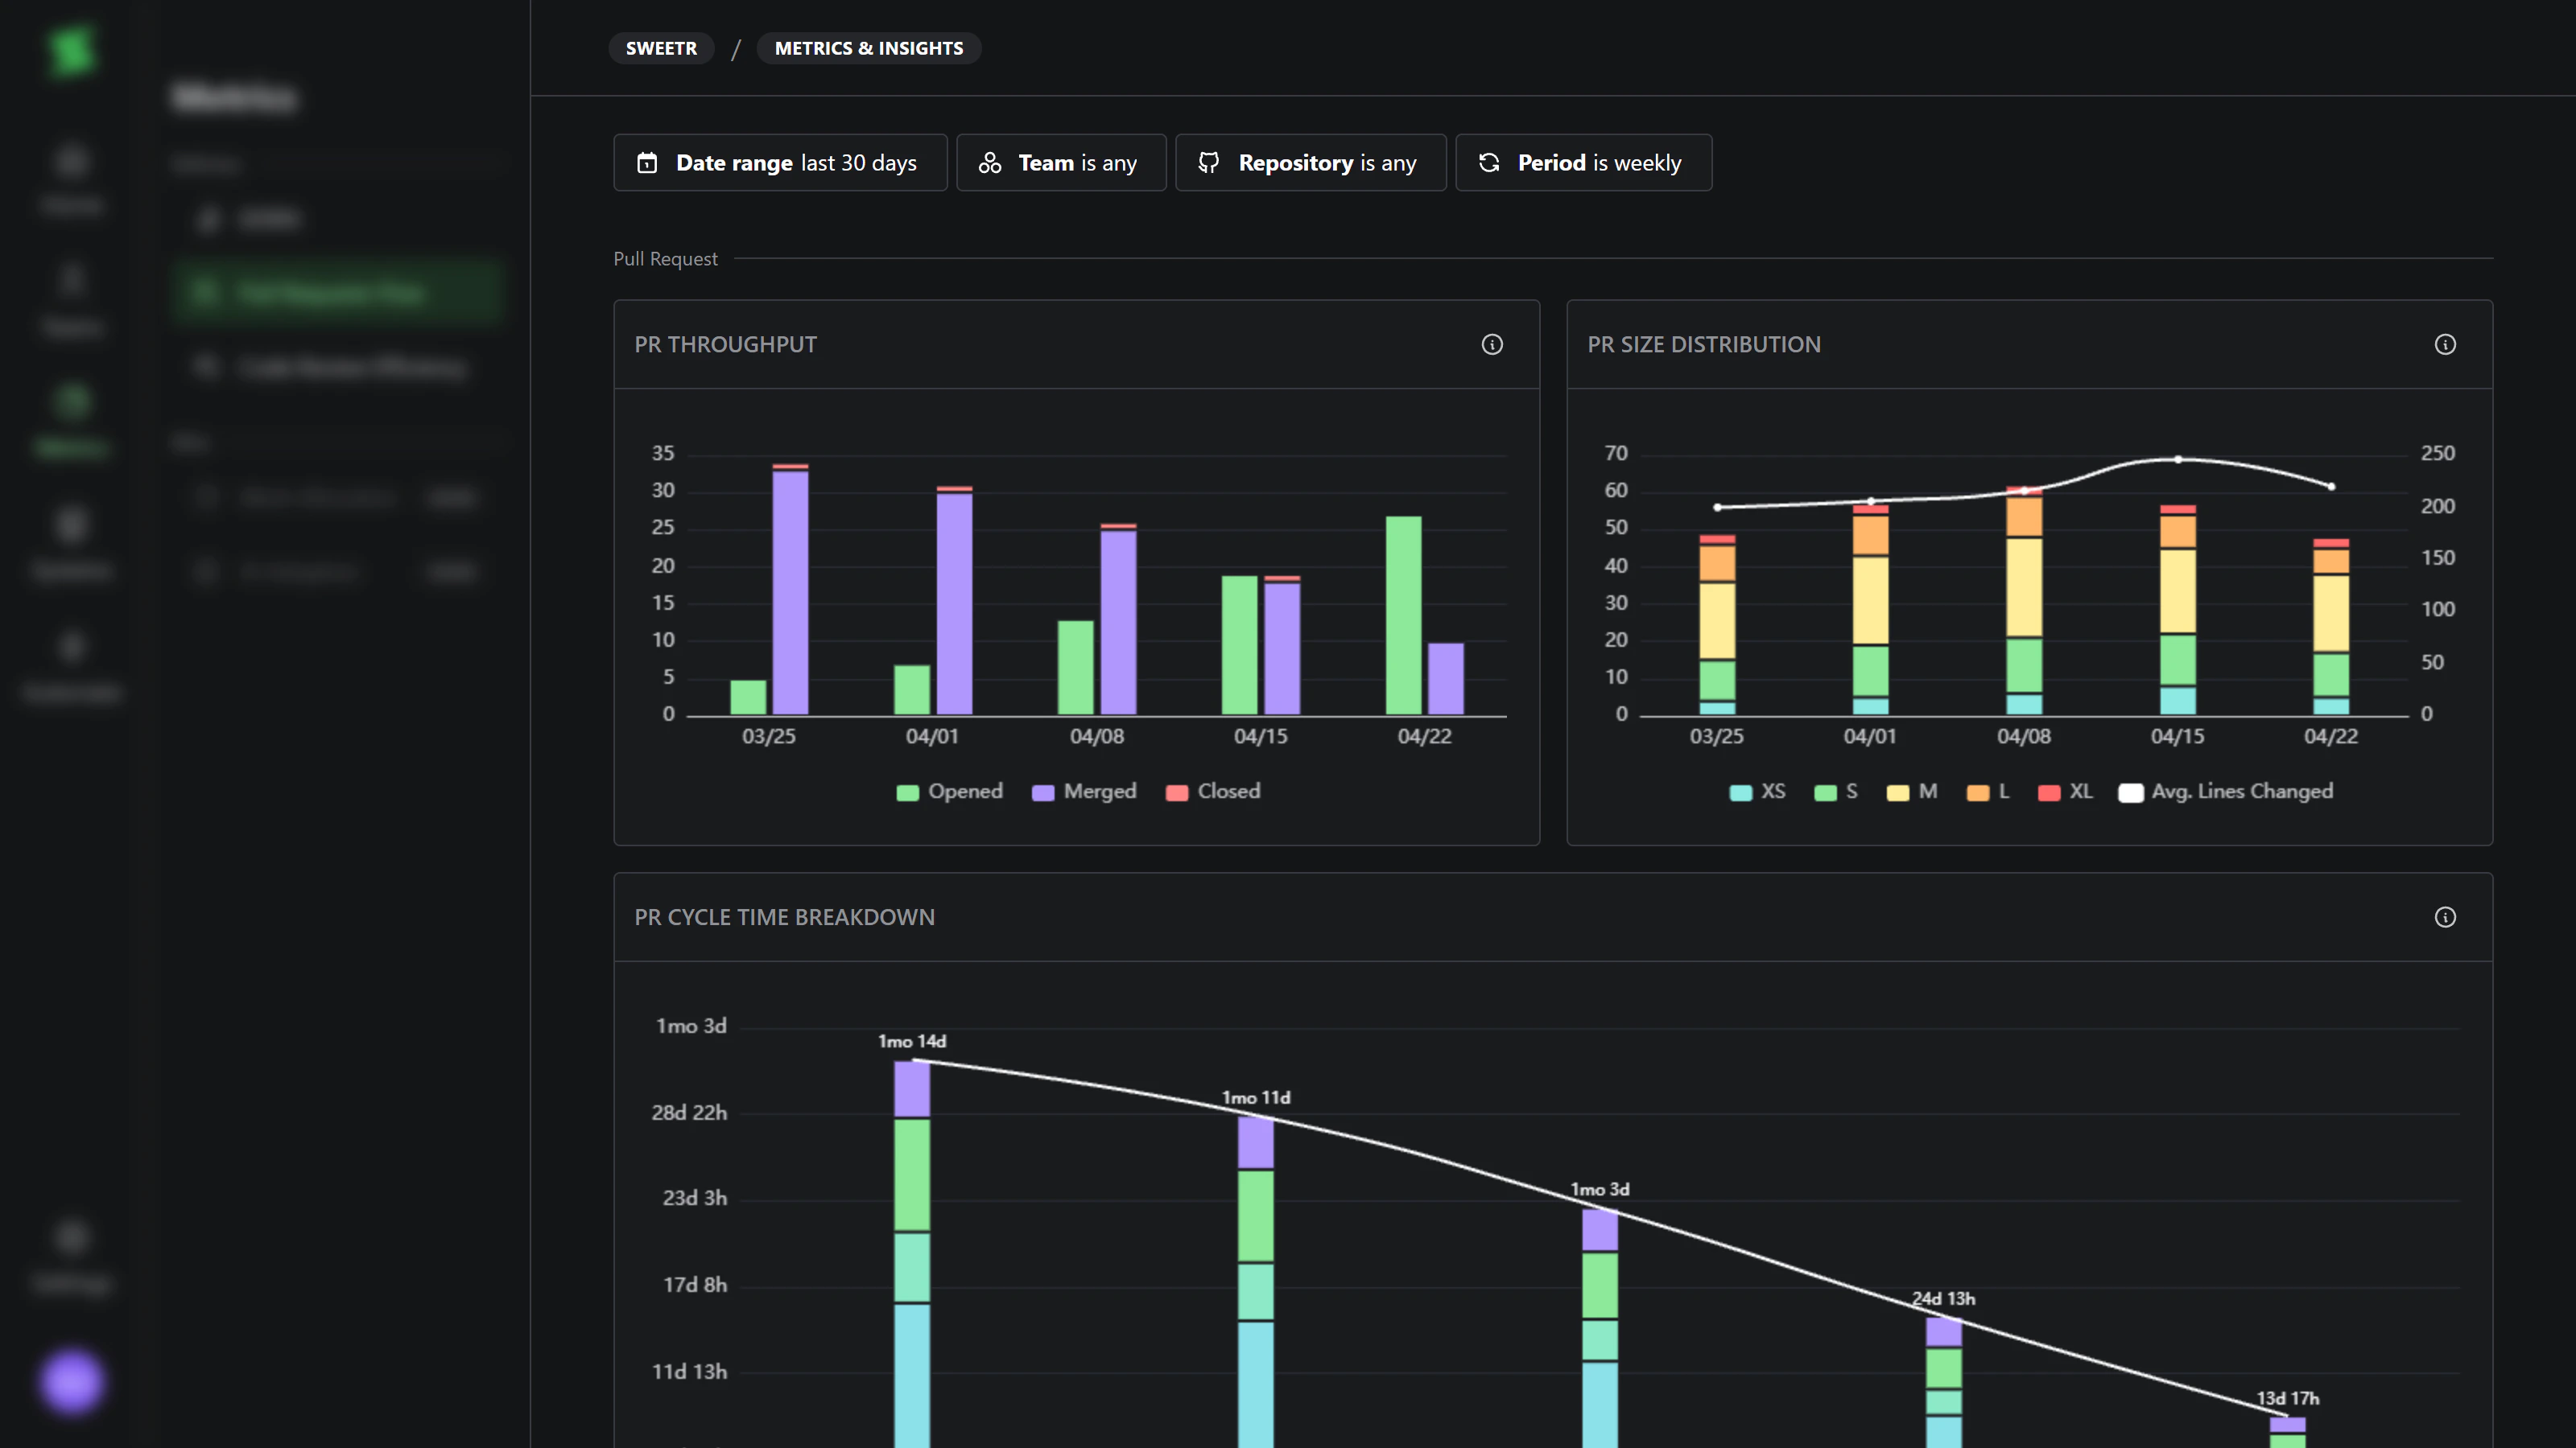Click the purple user avatar
2576x1448 pixels.
[72, 1382]
